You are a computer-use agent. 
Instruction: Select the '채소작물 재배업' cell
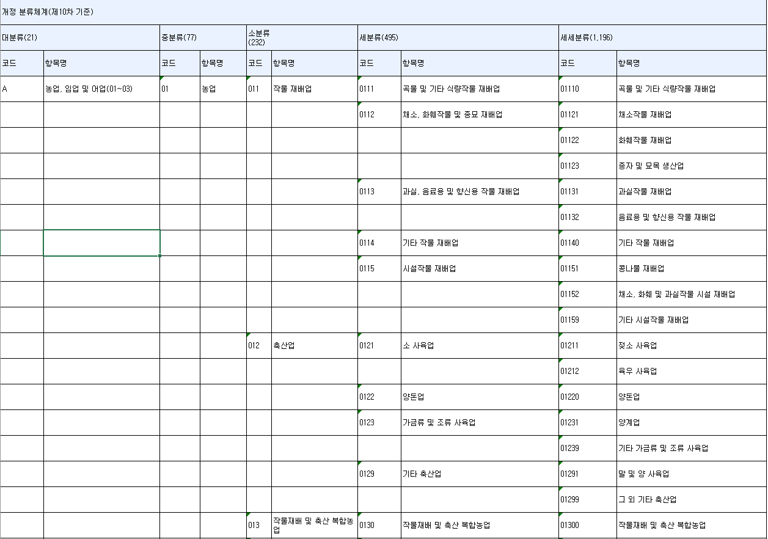(692, 114)
